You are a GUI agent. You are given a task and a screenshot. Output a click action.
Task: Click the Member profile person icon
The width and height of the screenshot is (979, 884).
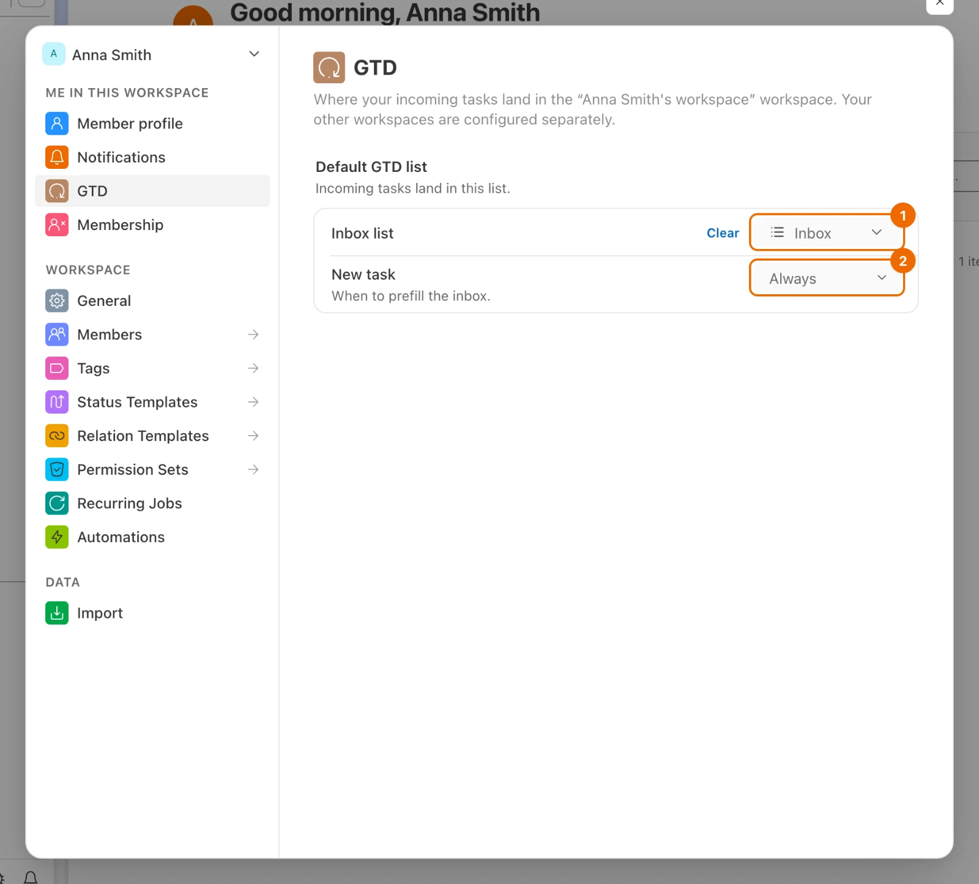click(x=57, y=124)
